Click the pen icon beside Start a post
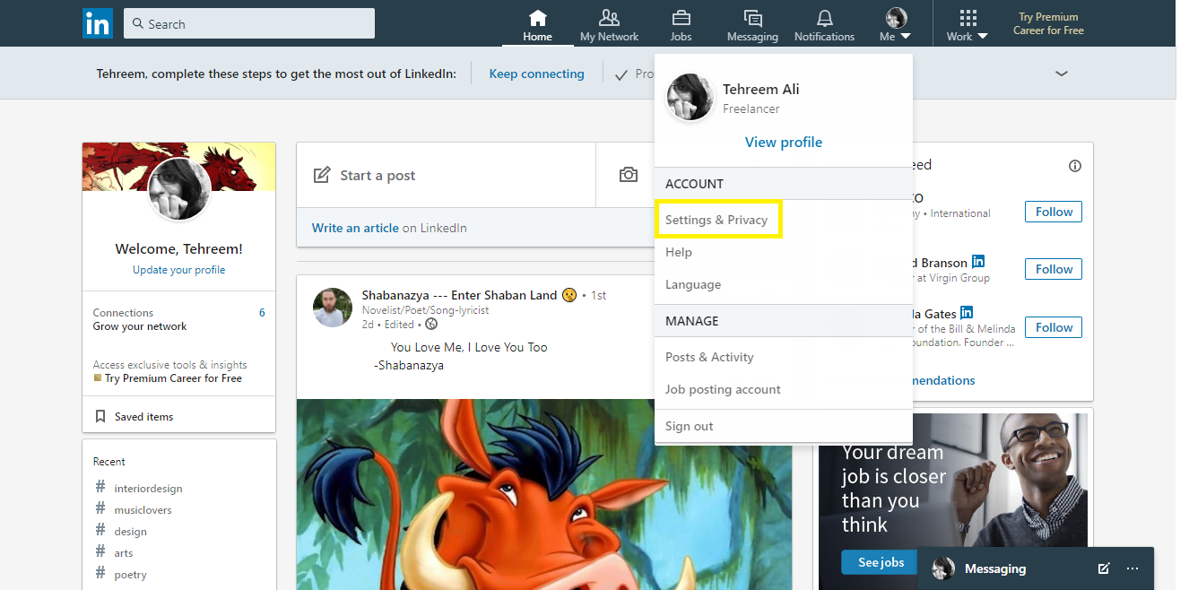1189x590 pixels. click(322, 175)
